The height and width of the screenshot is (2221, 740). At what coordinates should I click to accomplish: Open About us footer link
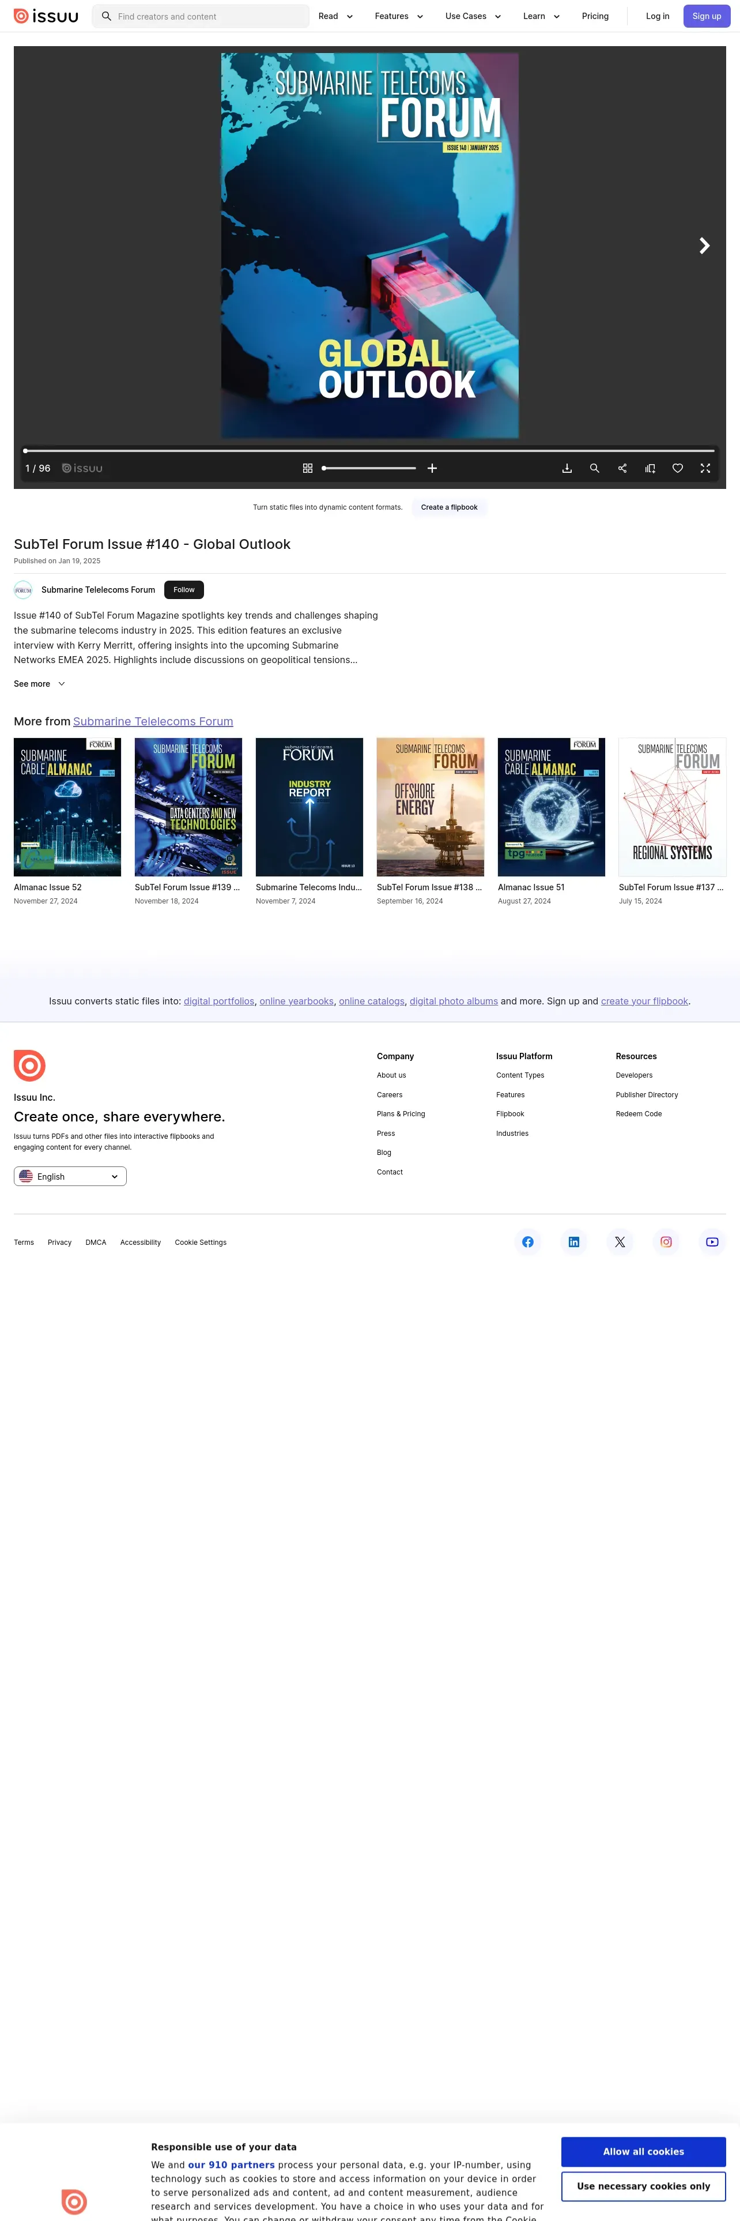pyautogui.click(x=391, y=1075)
